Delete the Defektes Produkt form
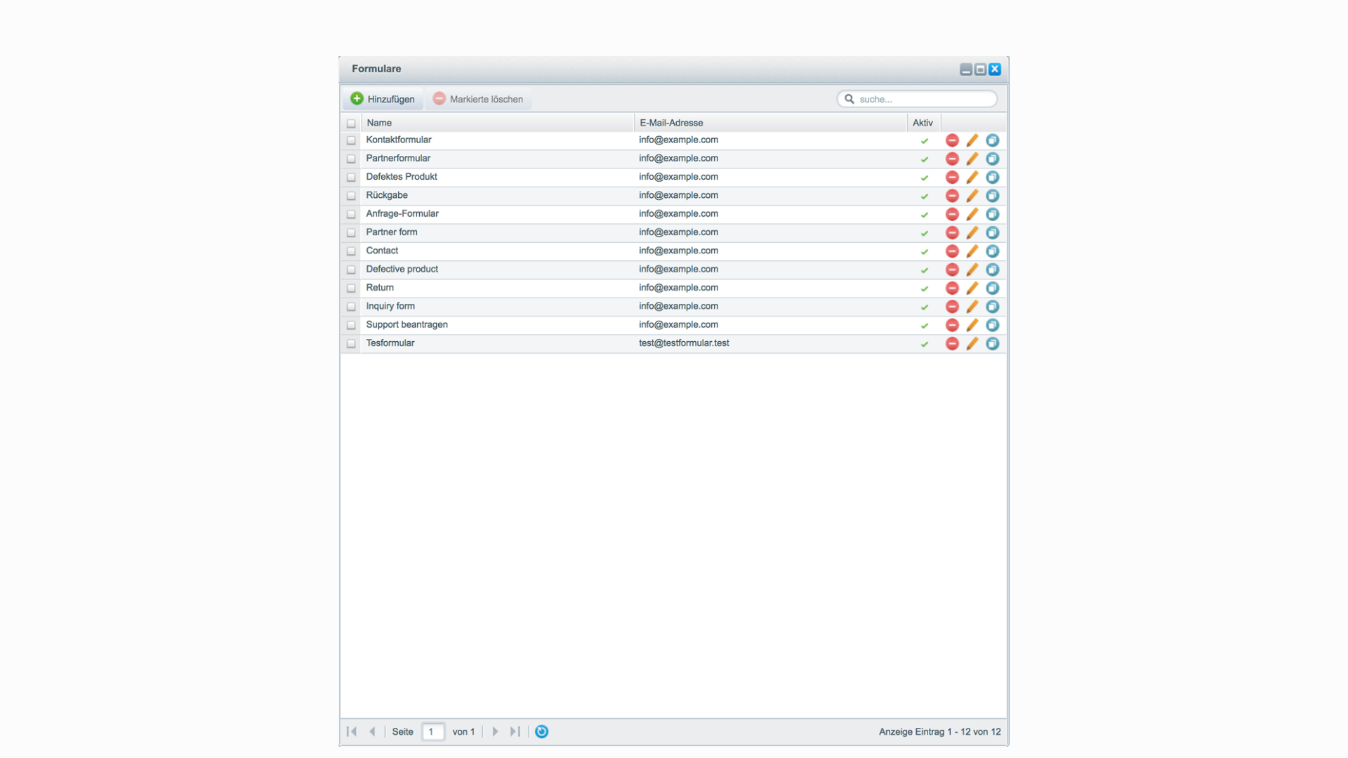This screenshot has height=758, width=1348. pyautogui.click(x=952, y=177)
